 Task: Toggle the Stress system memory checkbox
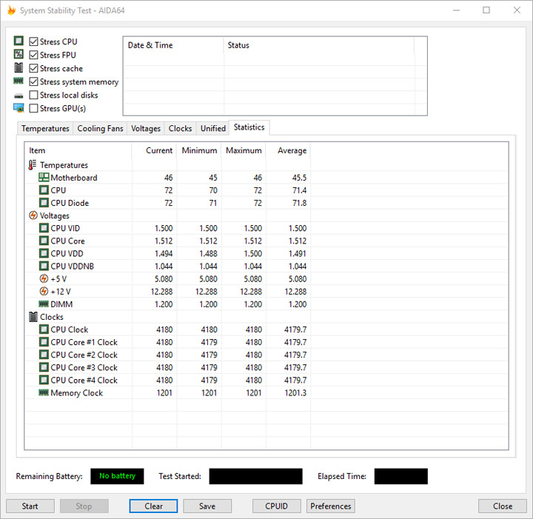(x=33, y=81)
